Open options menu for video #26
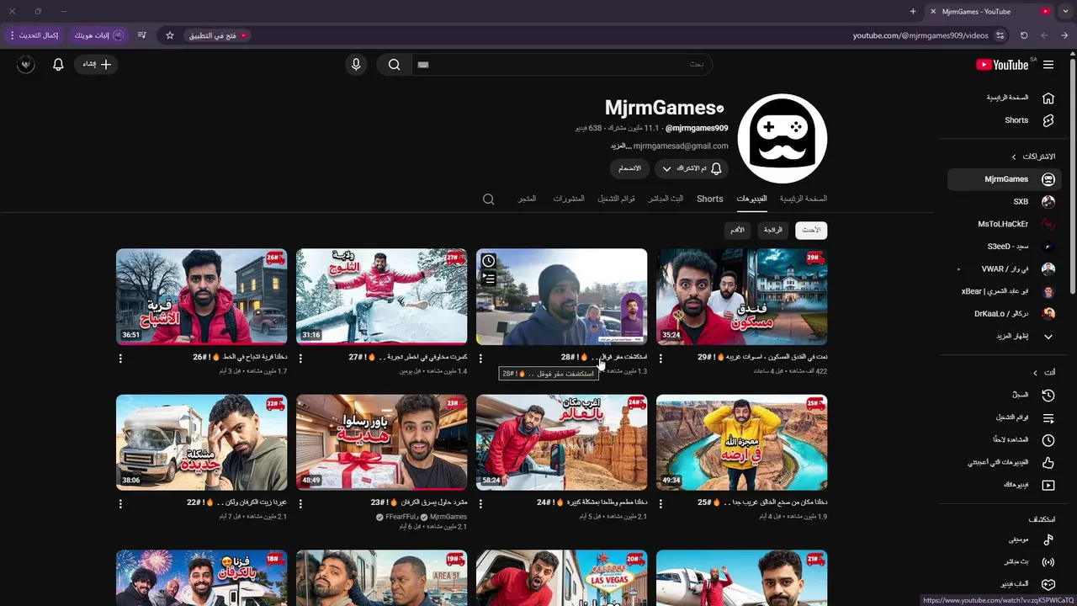Image resolution: width=1077 pixels, height=606 pixels. point(120,359)
